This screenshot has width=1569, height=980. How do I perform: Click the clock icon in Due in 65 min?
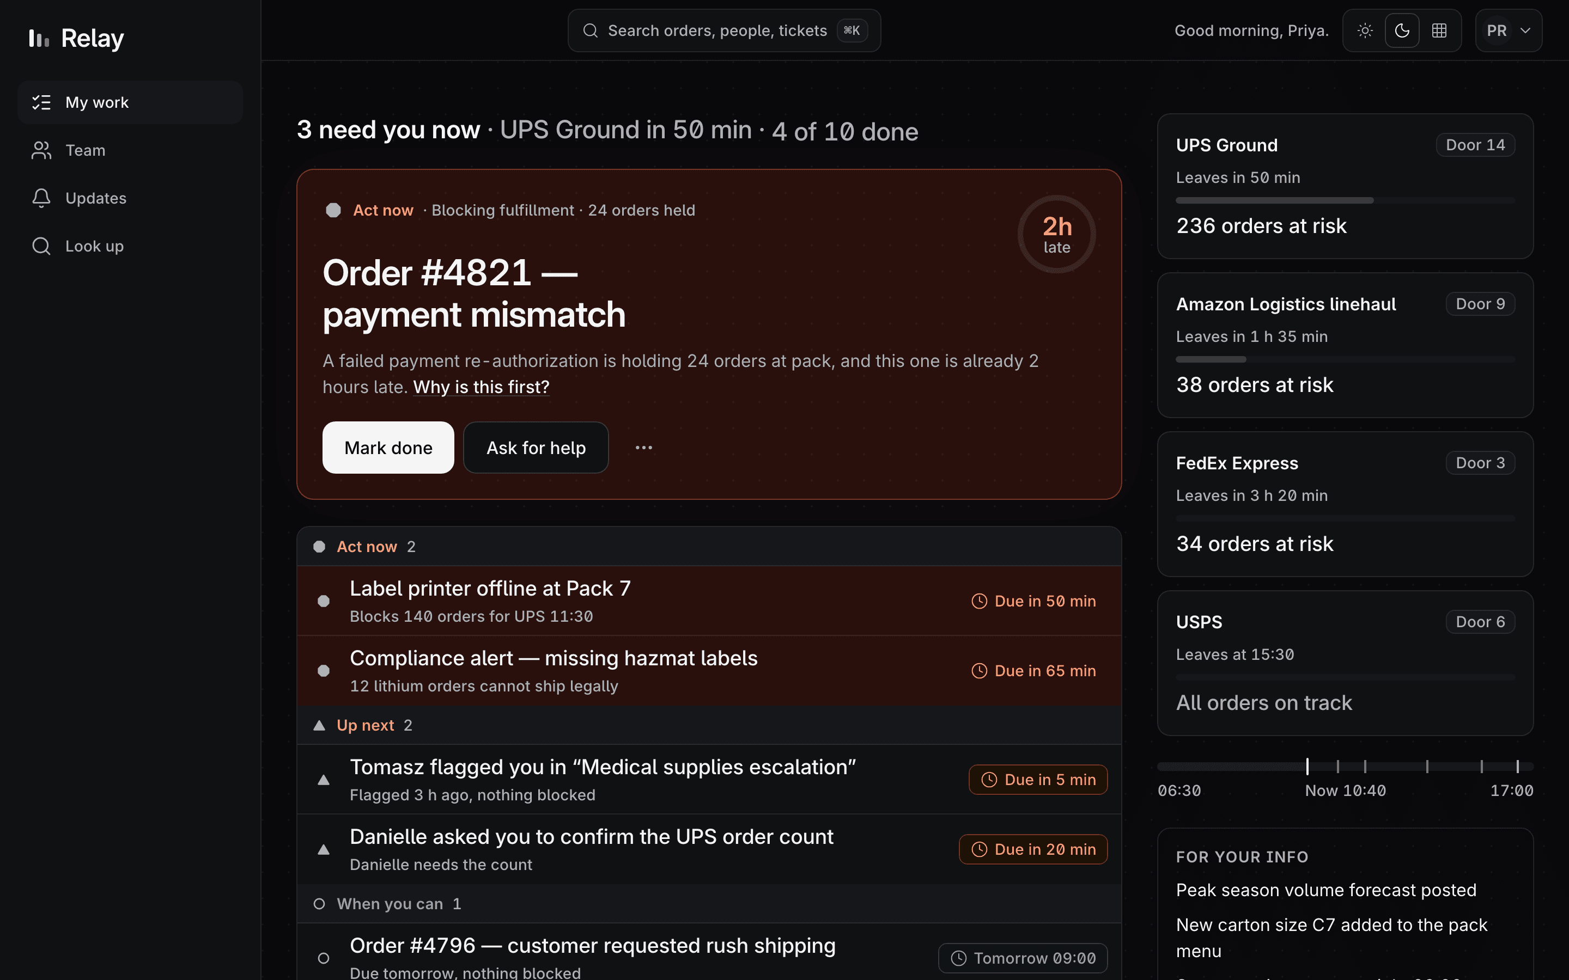click(979, 671)
